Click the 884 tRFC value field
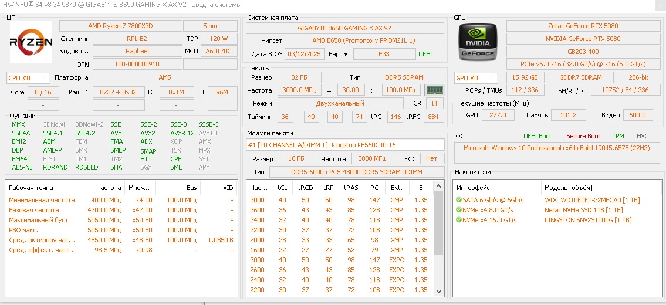Viewport: 666px width, 305px height. (433, 117)
